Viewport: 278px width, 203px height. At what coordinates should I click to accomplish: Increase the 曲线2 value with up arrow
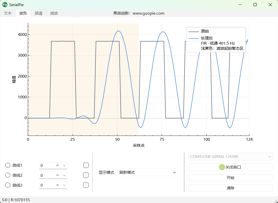click(x=57, y=175)
